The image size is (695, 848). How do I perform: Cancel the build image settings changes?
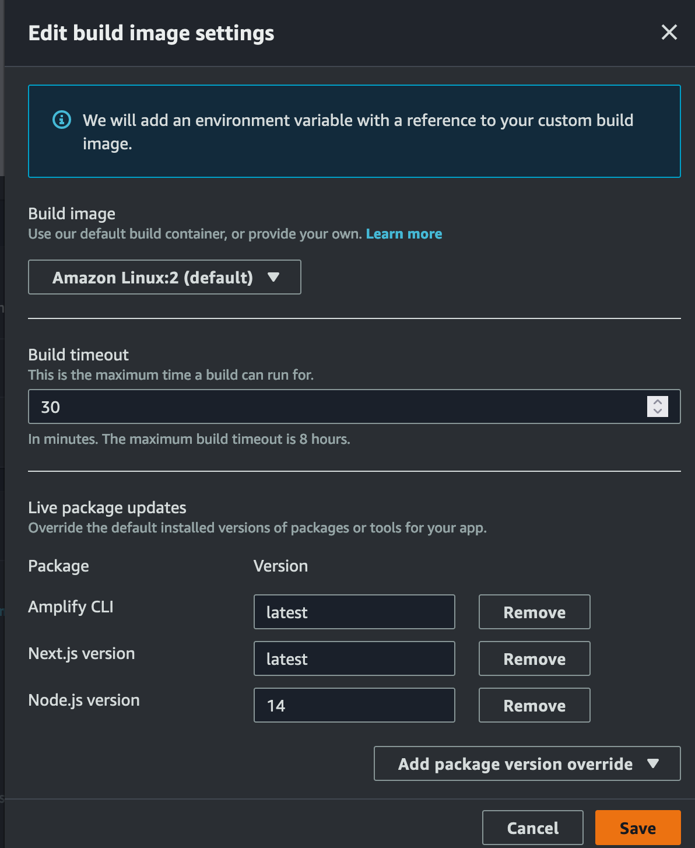(532, 827)
